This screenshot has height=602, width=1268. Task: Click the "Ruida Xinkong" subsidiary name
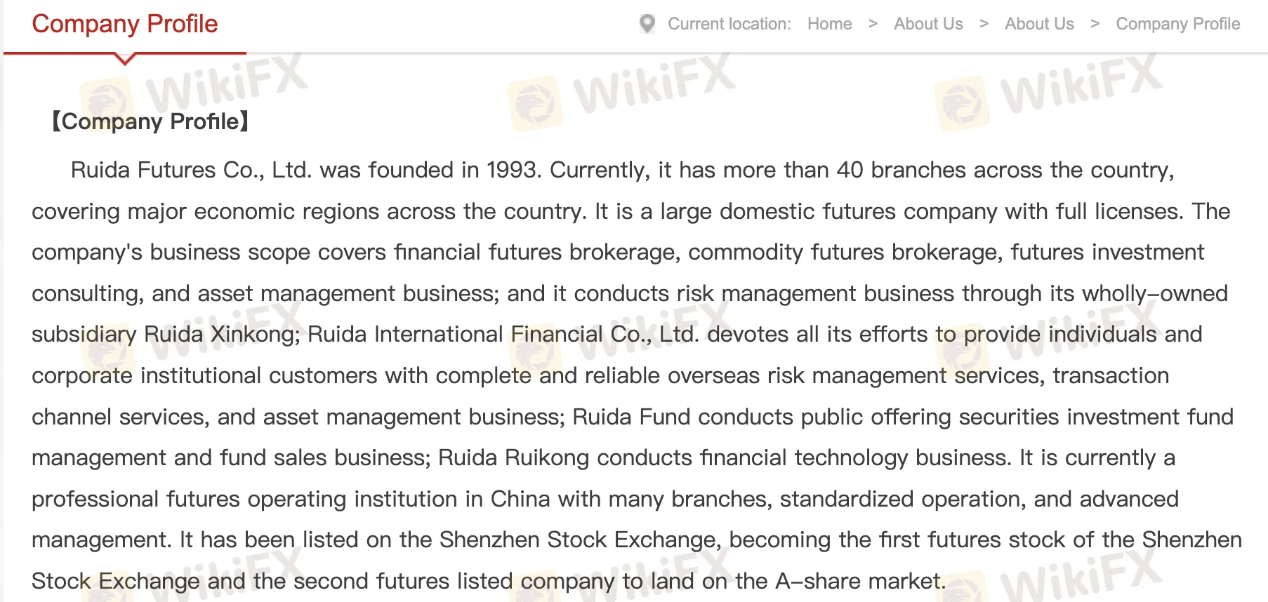(x=221, y=334)
